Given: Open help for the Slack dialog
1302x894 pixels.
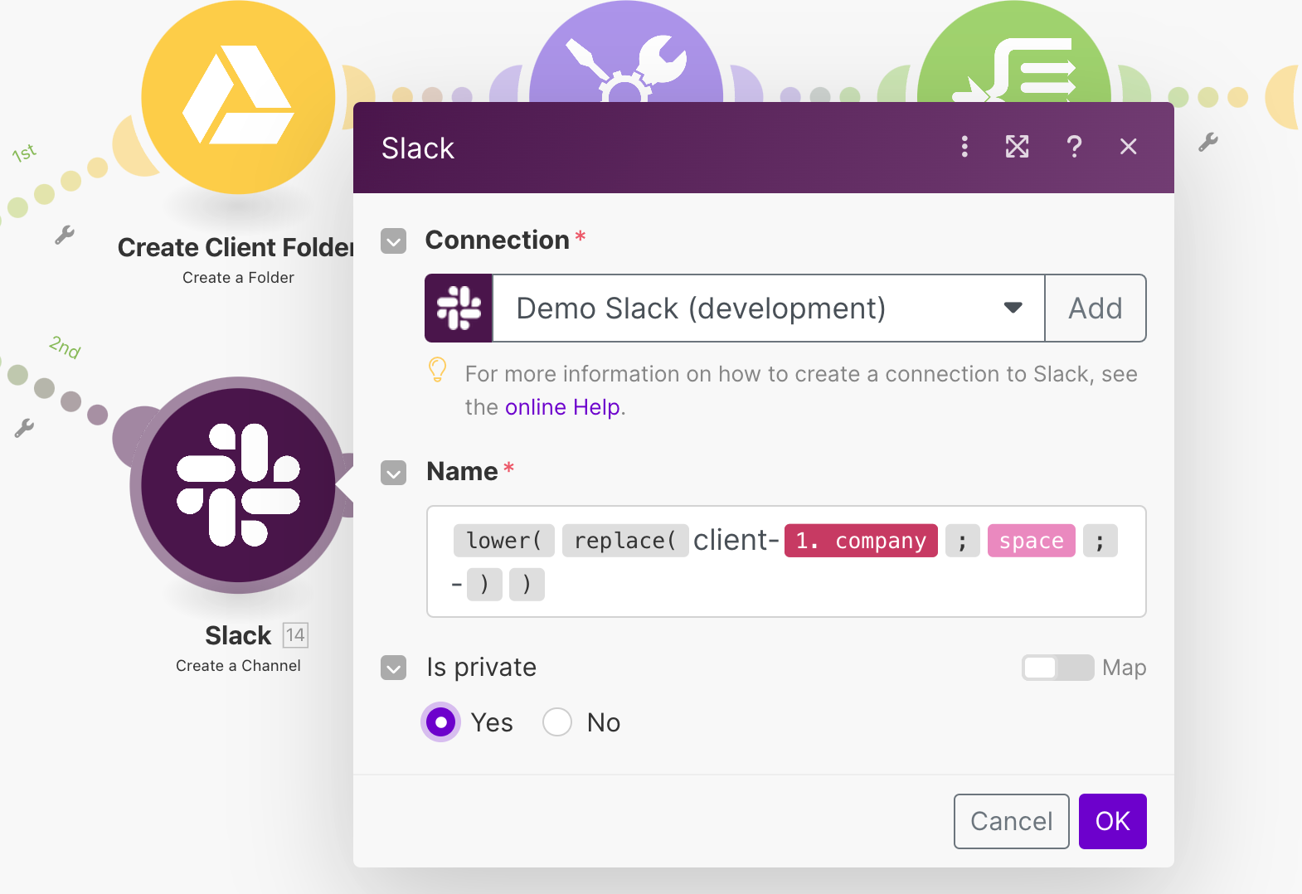Looking at the screenshot, I should coord(1074,147).
